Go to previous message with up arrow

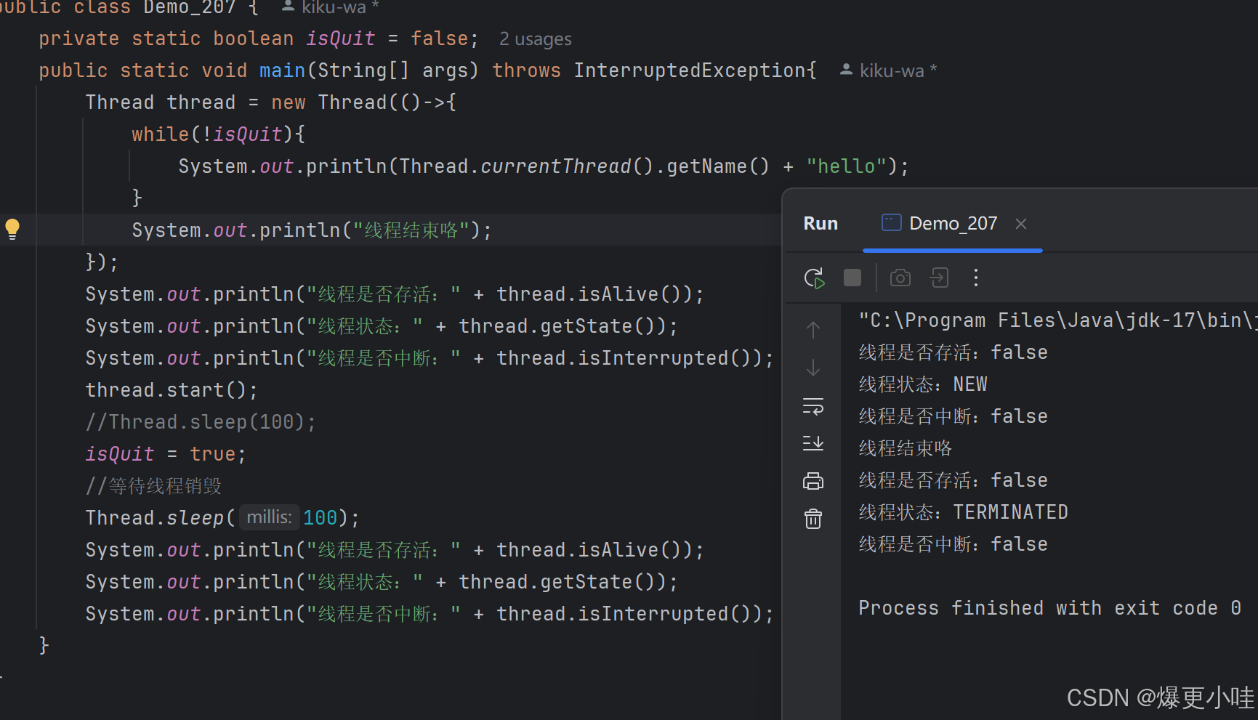pos(813,329)
